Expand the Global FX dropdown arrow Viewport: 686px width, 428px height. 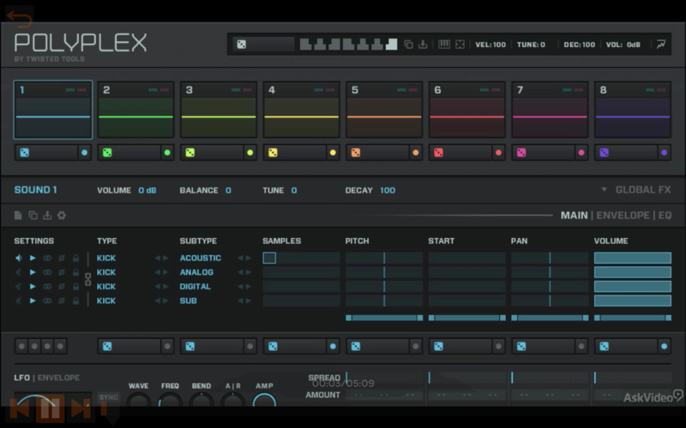click(605, 189)
